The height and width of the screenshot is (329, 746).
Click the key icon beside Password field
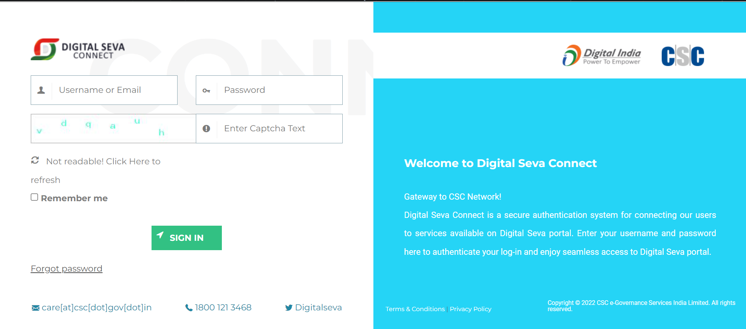pos(206,91)
